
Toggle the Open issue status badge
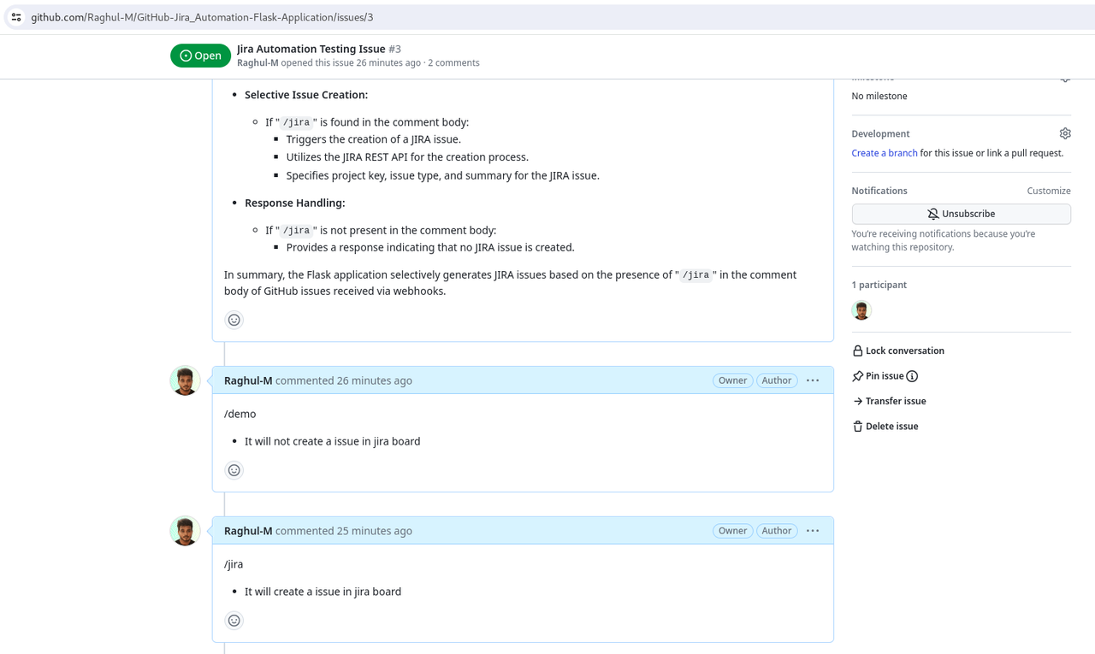tap(200, 55)
